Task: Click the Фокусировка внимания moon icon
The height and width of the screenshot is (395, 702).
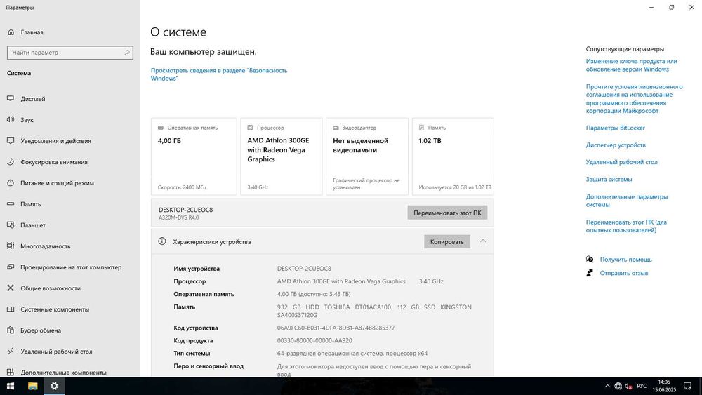Action: click(11, 161)
